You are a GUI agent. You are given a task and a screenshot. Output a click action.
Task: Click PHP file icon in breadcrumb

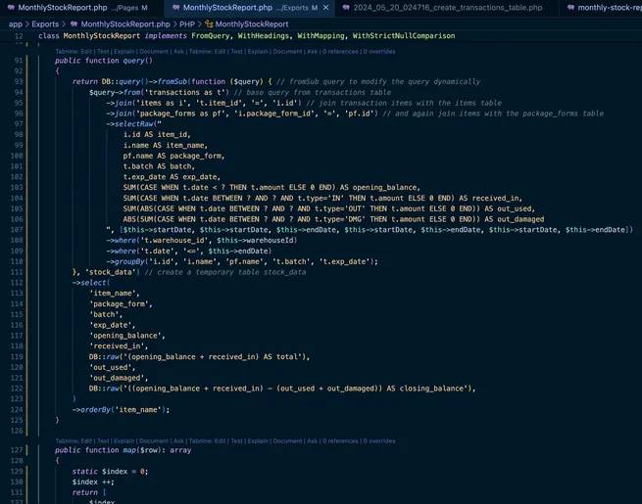(74, 24)
